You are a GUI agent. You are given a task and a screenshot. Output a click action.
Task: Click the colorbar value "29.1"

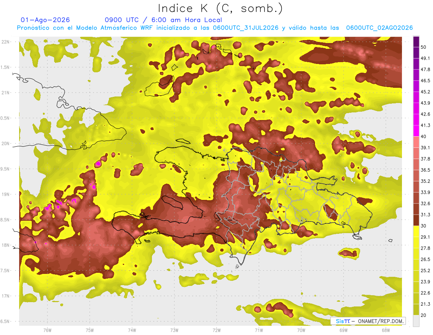(425, 237)
